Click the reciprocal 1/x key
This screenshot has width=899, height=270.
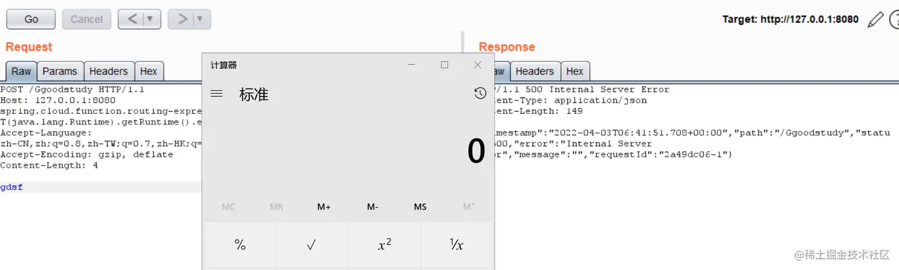click(x=457, y=244)
